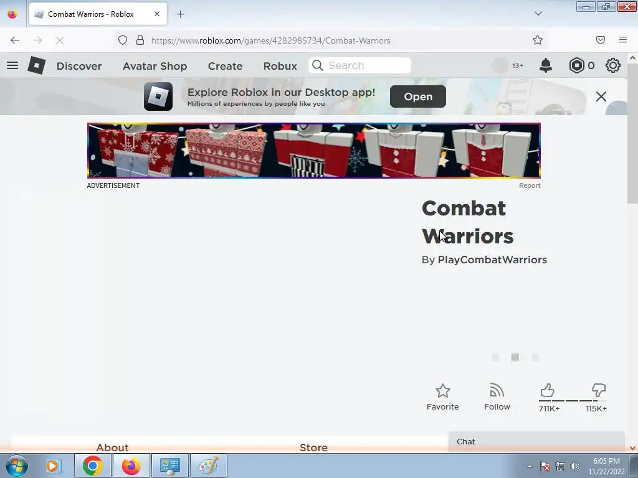Screen dimensions: 638x478
Task: Open the notifications bell
Action: (545, 65)
